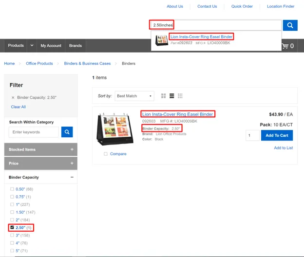Go to About Us page
This screenshot has height=257, width=304.
tap(175, 6)
